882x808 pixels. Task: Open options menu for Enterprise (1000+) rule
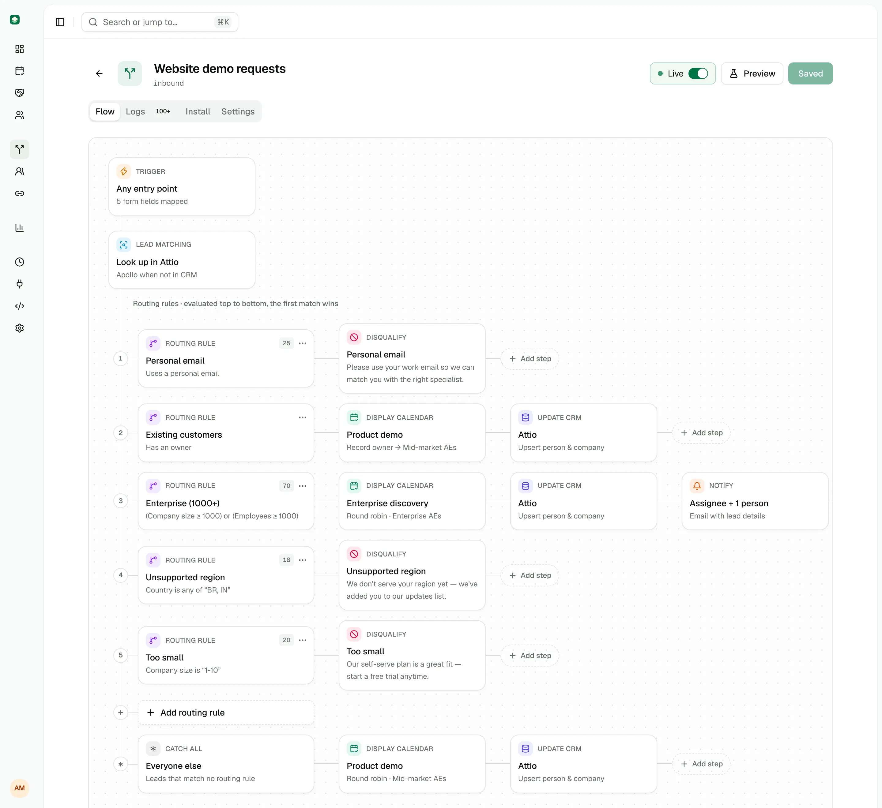302,486
